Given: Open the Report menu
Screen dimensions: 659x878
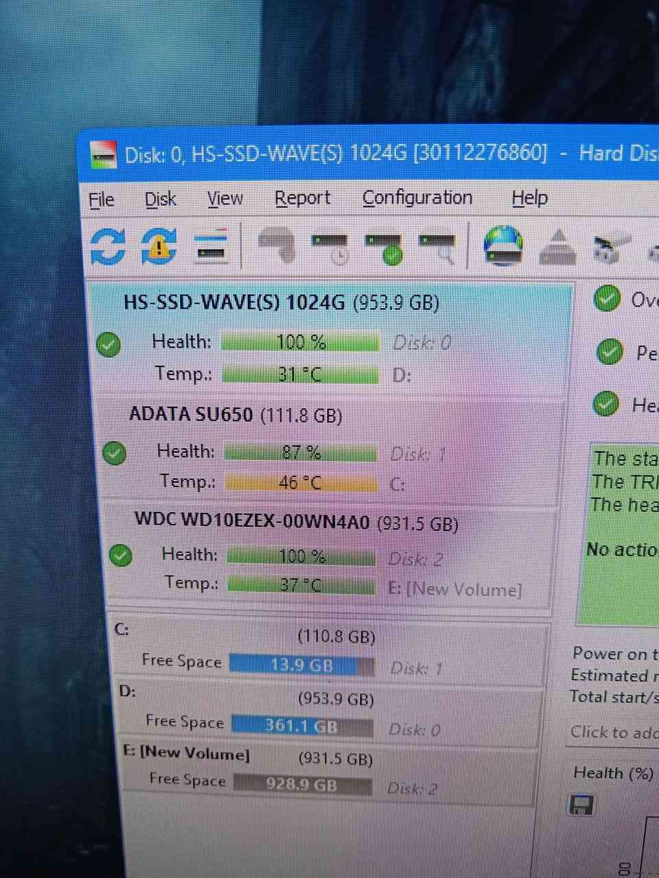Looking at the screenshot, I should click(x=302, y=198).
